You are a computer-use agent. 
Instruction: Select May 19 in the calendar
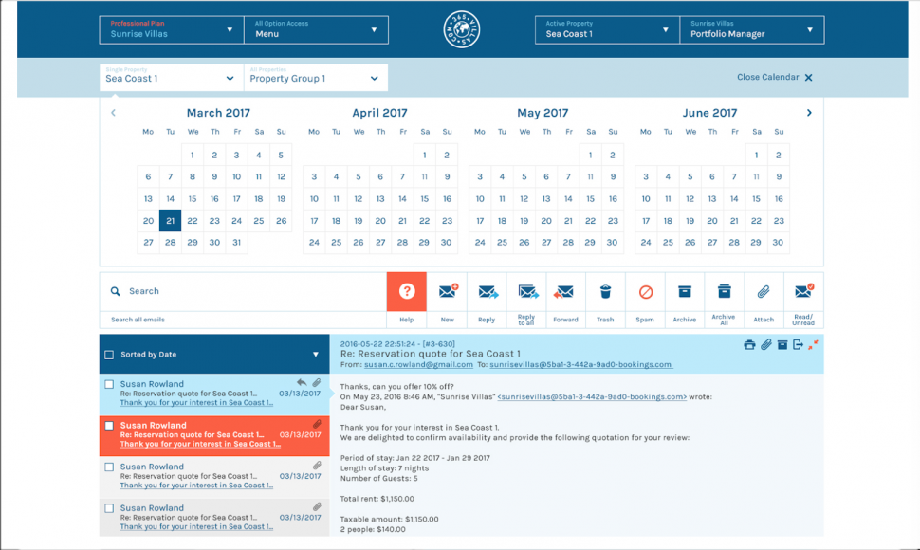(524, 221)
